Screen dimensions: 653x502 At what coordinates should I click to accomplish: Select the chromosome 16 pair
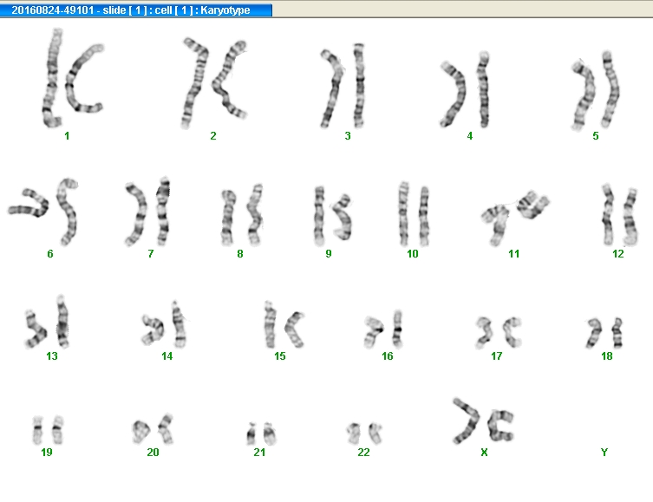click(383, 329)
